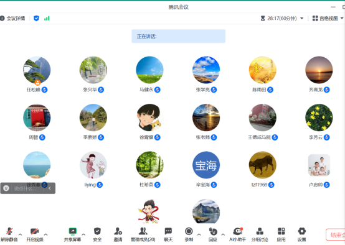This screenshot has width=345, height=245.
Task: Click the 邀请 invite icon
Action: (118, 231)
